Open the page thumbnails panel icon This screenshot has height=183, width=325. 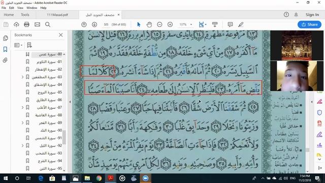pos(6,38)
